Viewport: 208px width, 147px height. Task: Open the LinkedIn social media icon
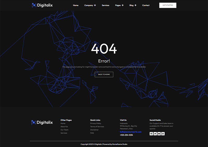(163, 134)
